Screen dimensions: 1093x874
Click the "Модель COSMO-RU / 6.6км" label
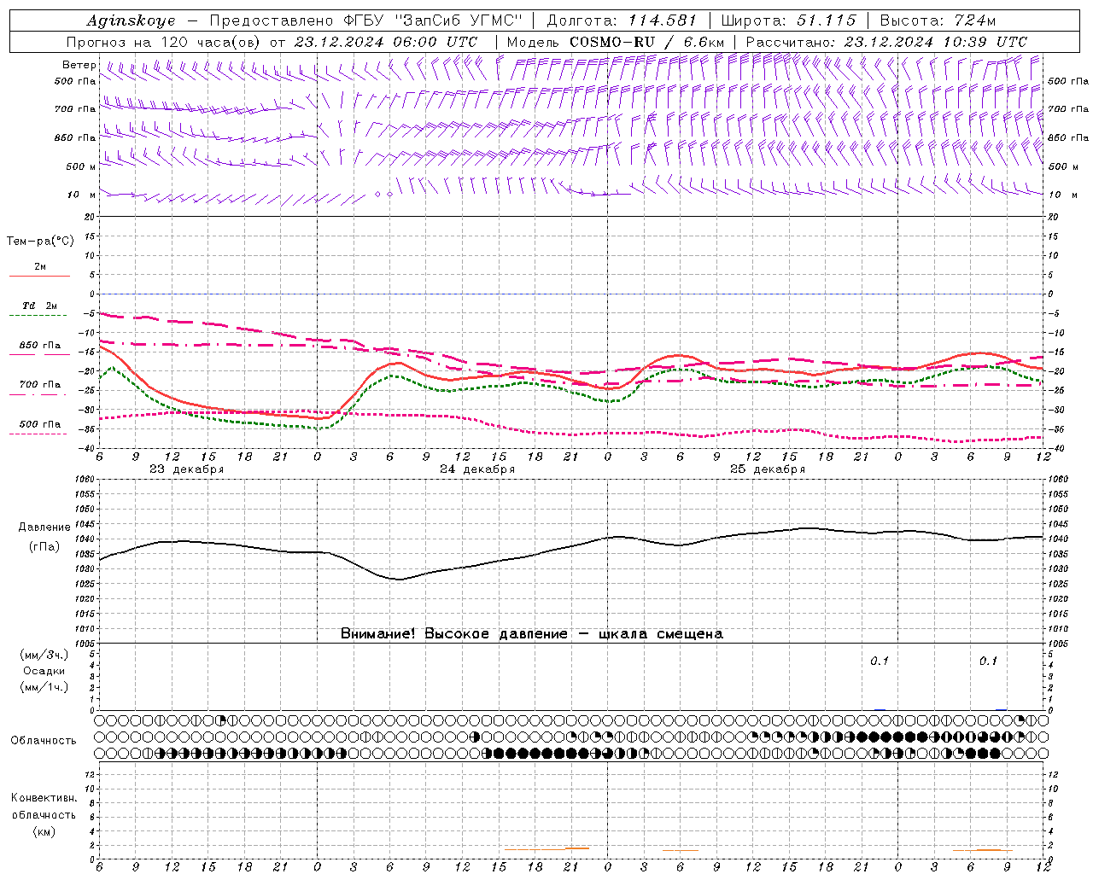click(616, 42)
